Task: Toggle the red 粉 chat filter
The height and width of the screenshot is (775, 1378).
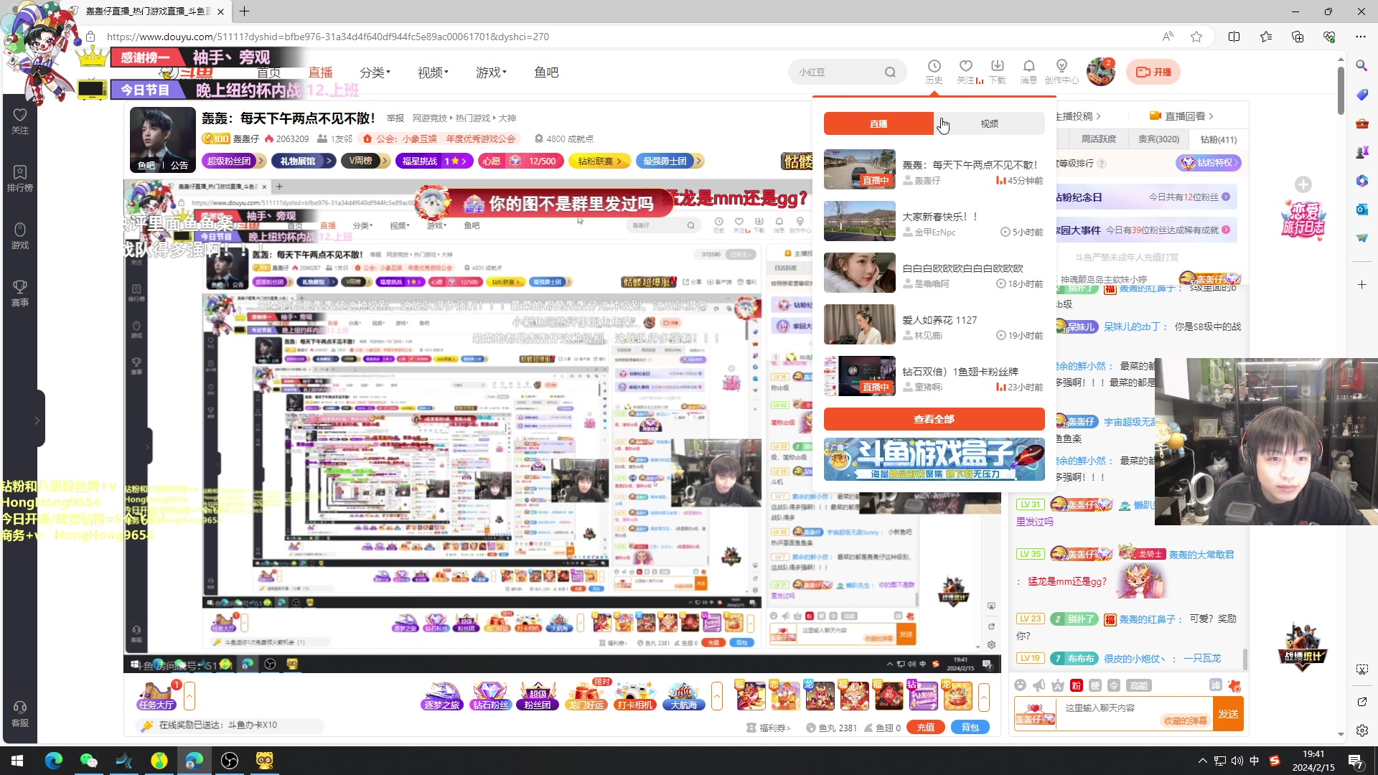Action: coord(1076,685)
